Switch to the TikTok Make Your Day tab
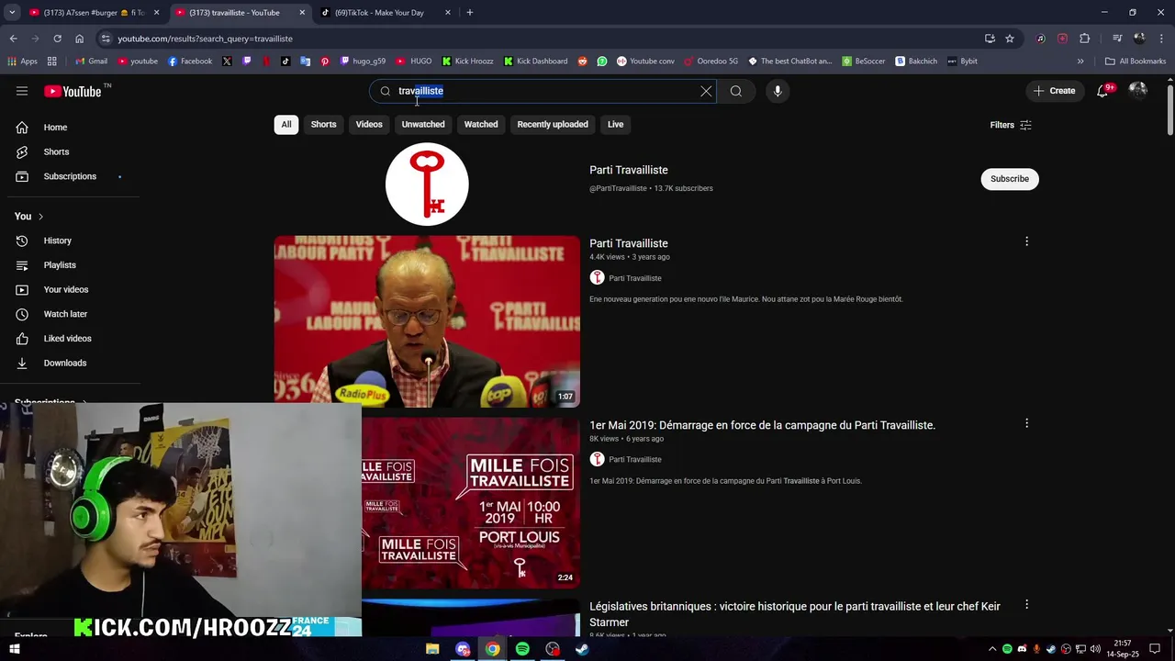 pyautogui.click(x=386, y=13)
